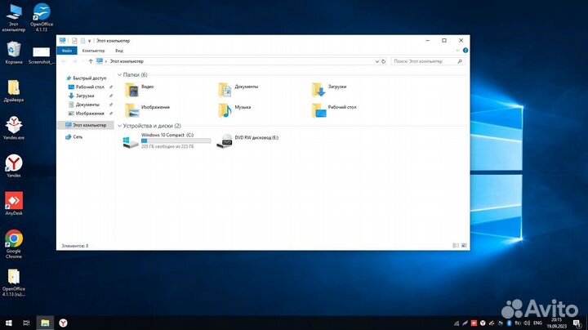The width and height of the screenshot is (588, 330).
Task: Click the Этот компьютер breadcrumb in the address bar
Action: (x=127, y=61)
